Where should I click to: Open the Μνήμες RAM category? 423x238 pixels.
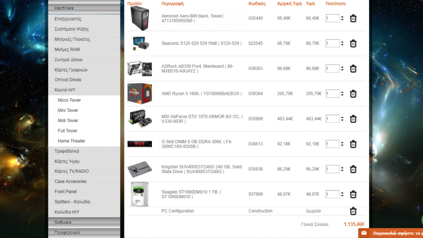tap(84, 49)
